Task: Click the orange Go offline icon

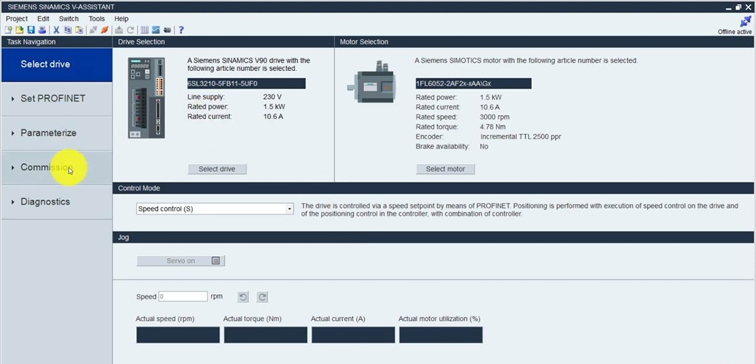Action: (x=105, y=30)
